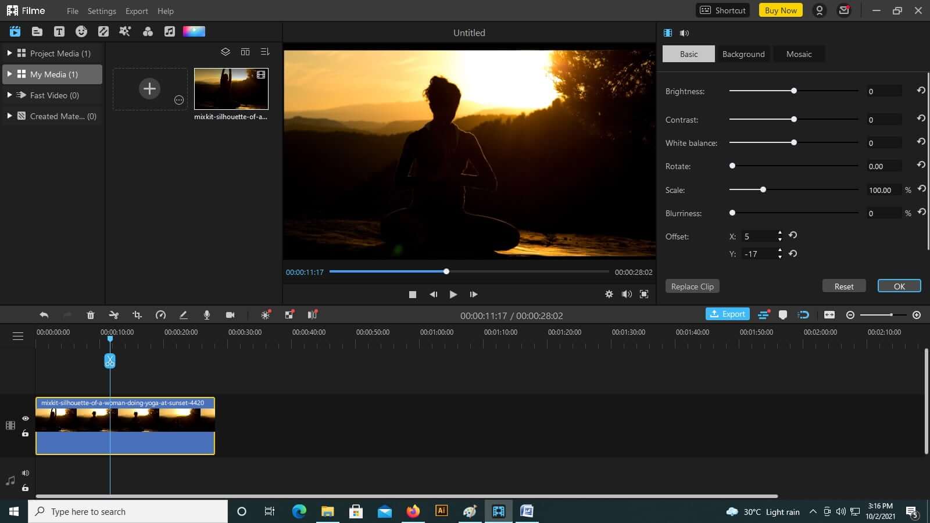Switch to the Background tab
Screen dimensions: 930x523
click(x=743, y=53)
